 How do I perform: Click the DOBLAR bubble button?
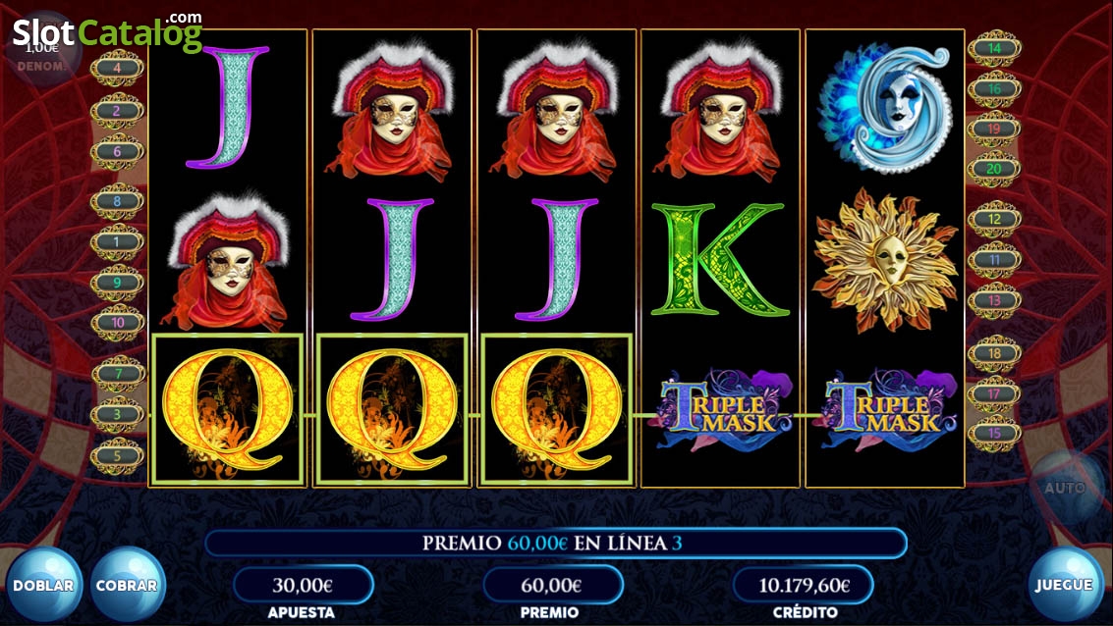click(x=43, y=585)
